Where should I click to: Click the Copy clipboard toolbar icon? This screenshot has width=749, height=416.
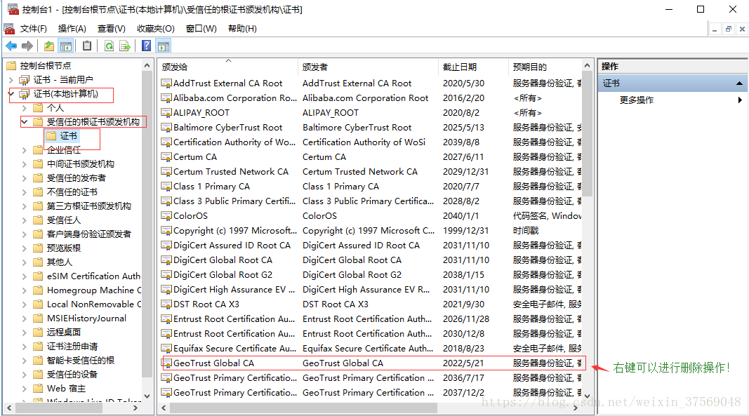pos(87,46)
